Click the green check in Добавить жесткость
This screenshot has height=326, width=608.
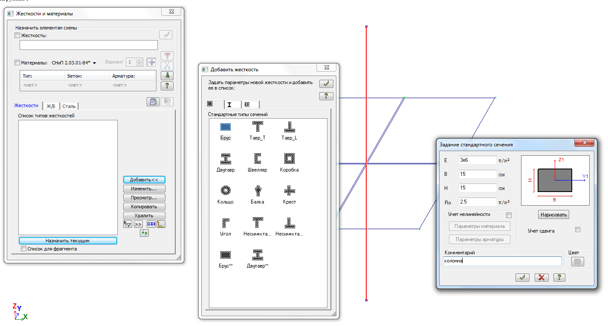[326, 84]
